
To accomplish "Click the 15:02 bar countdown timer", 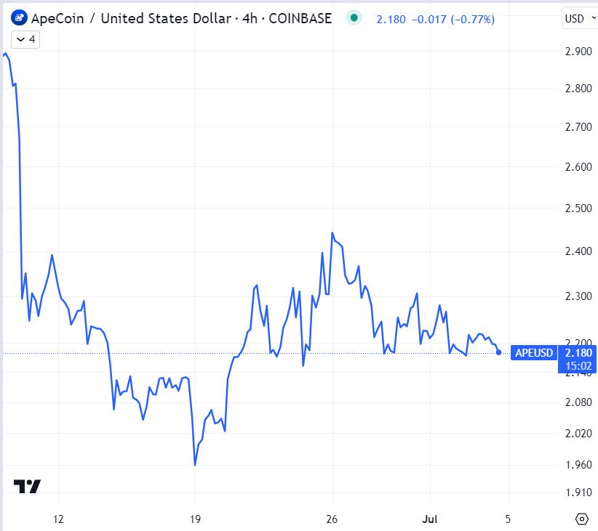I will coord(577,366).
